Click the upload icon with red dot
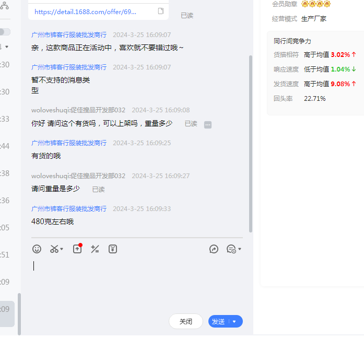 point(77,249)
